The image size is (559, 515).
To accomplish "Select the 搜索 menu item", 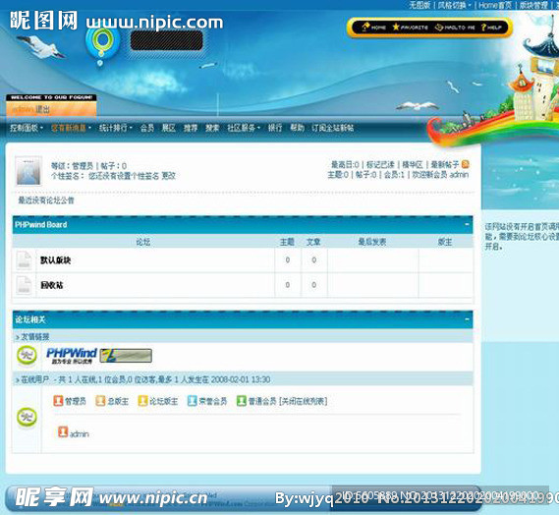I will click(x=212, y=128).
